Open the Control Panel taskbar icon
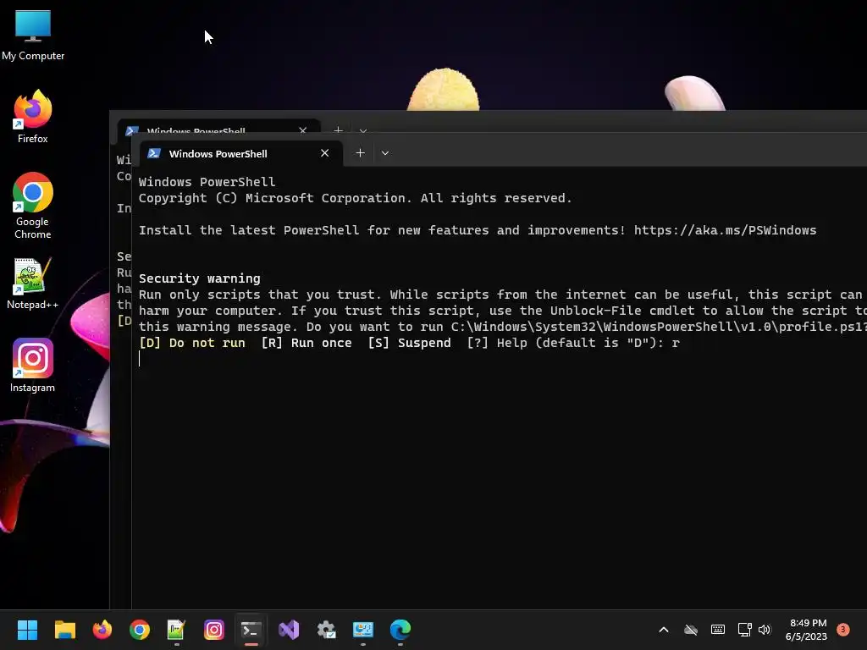The height and width of the screenshot is (650, 867). (x=362, y=630)
